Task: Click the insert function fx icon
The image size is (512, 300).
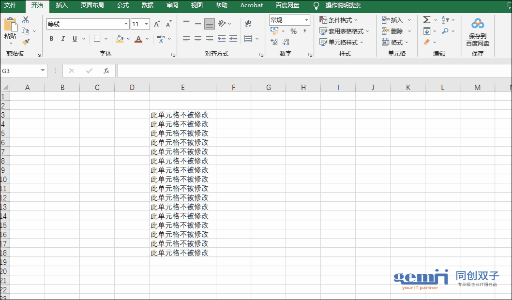Action: [106, 71]
